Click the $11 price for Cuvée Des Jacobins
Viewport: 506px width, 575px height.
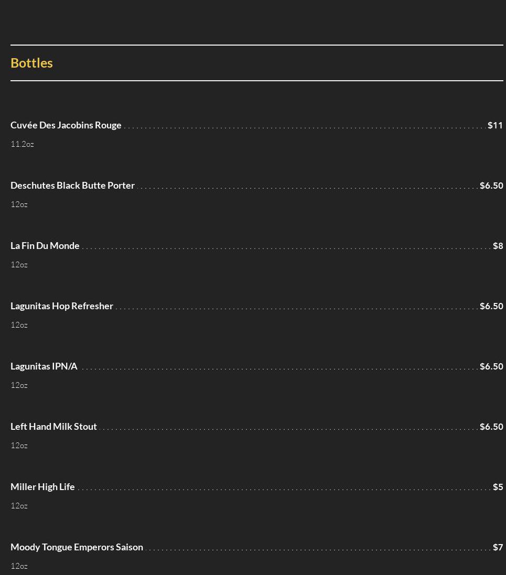[495, 125]
